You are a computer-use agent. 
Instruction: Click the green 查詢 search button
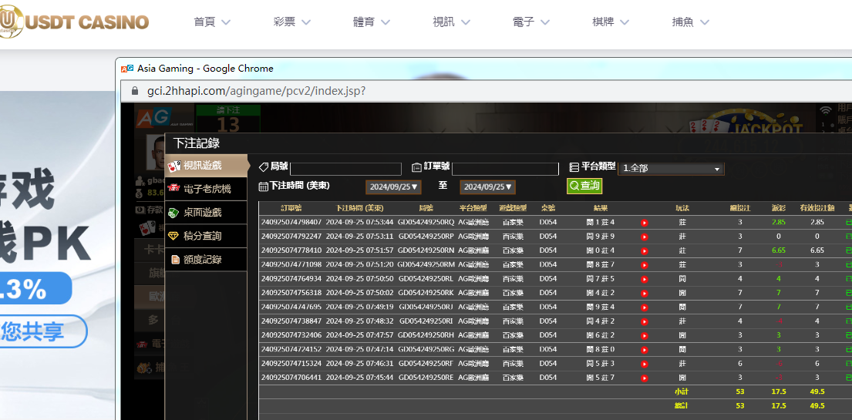[584, 186]
